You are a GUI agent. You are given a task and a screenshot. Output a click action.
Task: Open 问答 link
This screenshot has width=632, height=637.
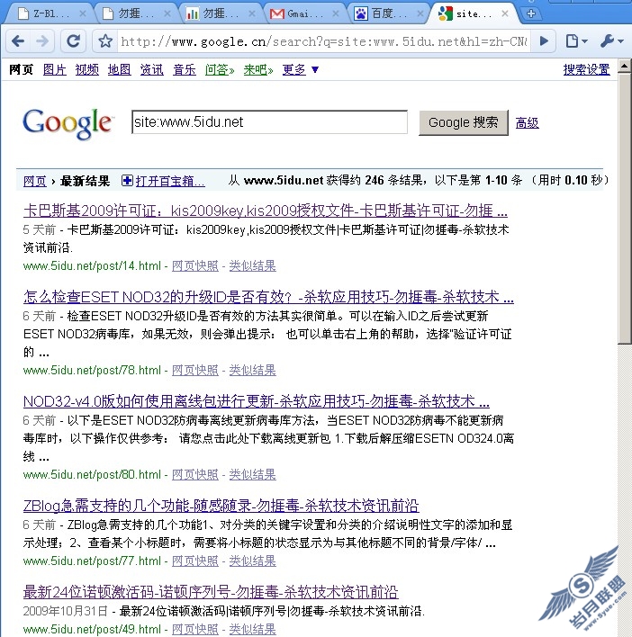coord(220,69)
